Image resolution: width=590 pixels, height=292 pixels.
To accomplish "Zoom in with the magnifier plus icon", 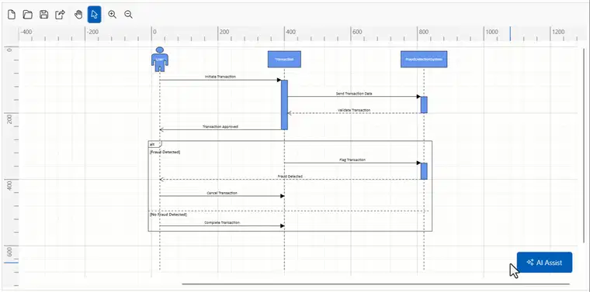I will pyautogui.click(x=112, y=15).
